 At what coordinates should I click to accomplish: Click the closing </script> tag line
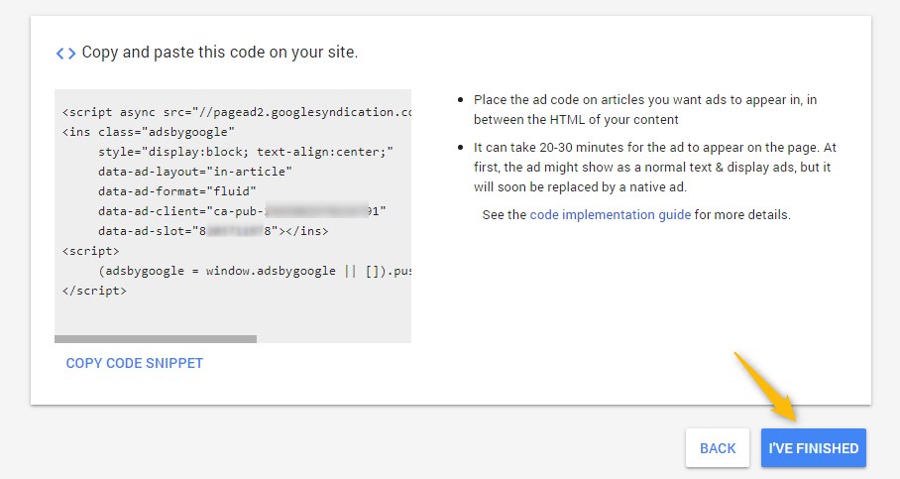pyautogui.click(x=94, y=291)
